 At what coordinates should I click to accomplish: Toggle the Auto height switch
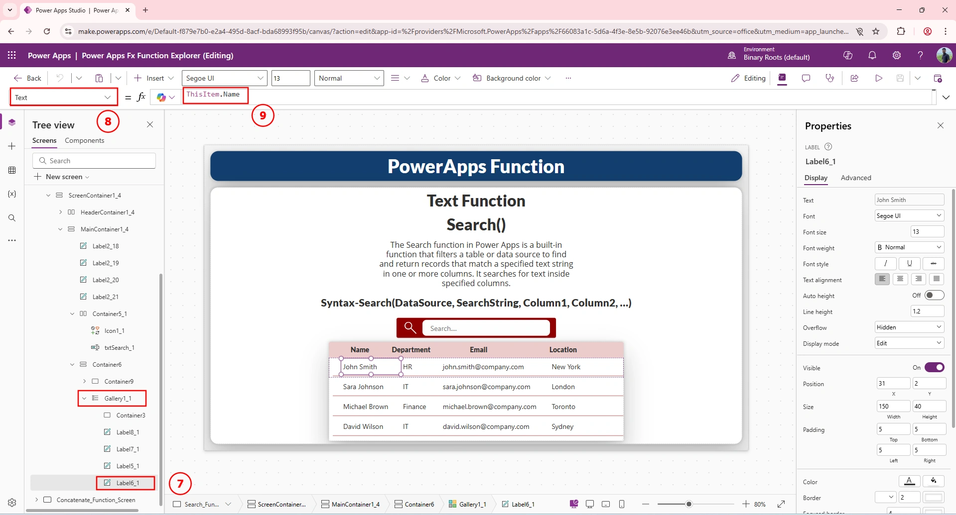tap(934, 296)
